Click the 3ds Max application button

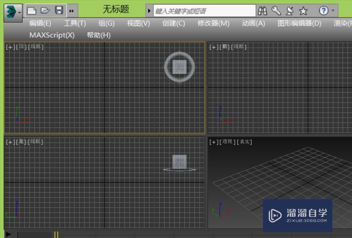10,10
